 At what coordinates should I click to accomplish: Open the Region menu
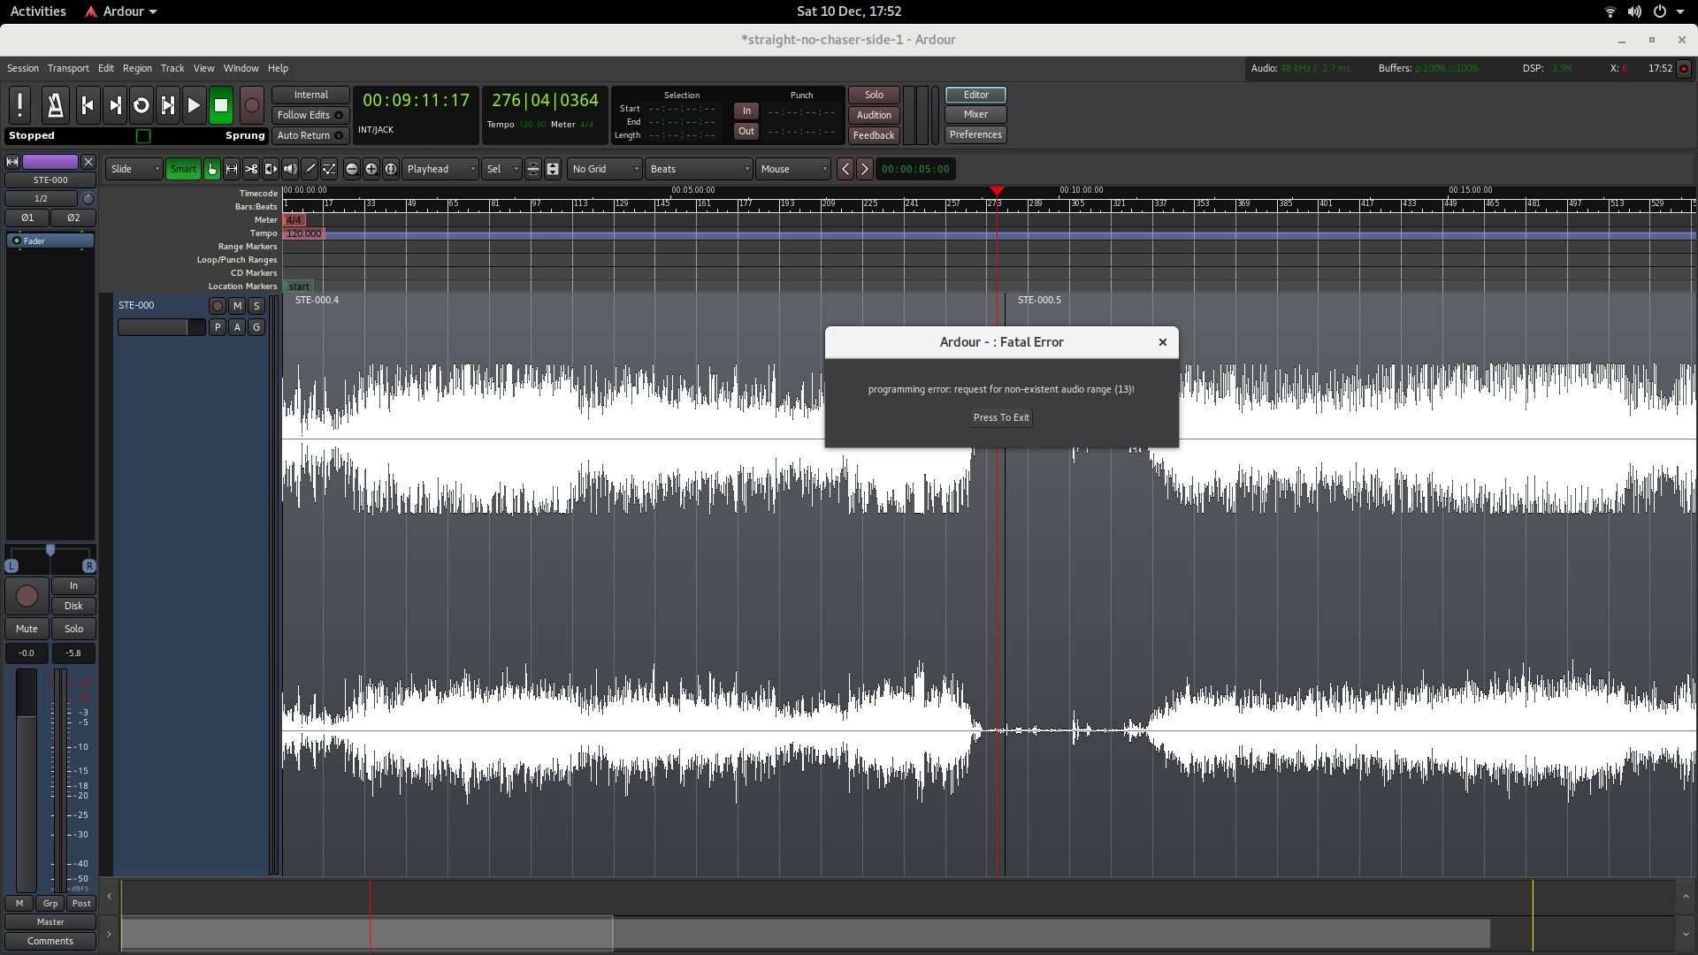pyautogui.click(x=137, y=68)
